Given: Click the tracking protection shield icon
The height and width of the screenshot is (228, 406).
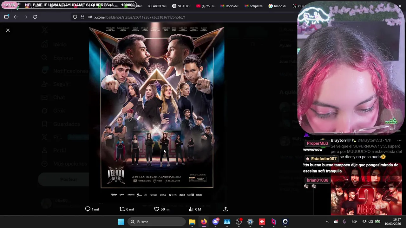Looking at the screenshot, I should point(75,17).
